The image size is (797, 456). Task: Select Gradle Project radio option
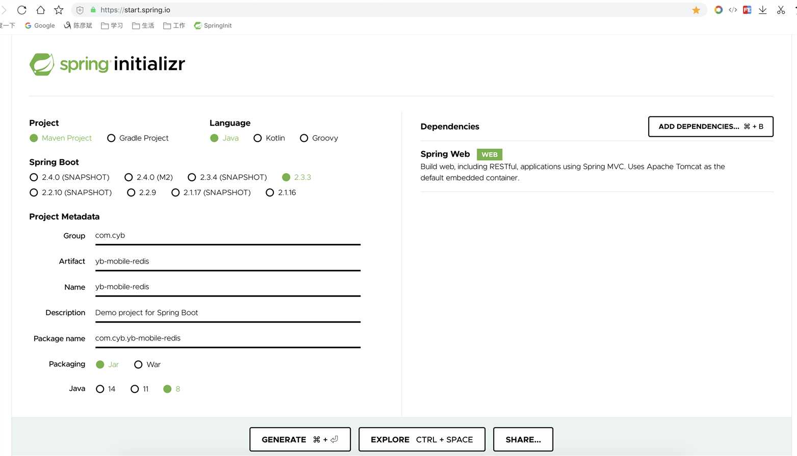138,138
